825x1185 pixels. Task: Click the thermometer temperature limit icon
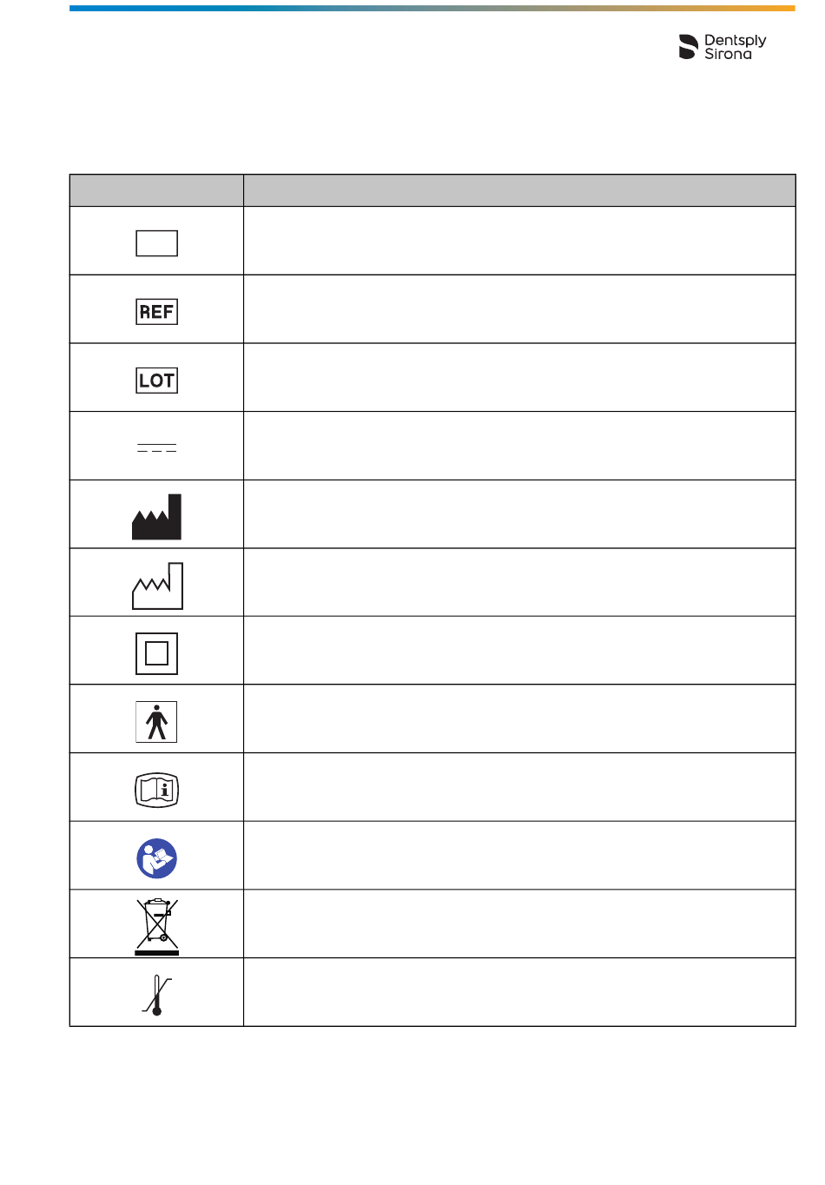(157, 995)
